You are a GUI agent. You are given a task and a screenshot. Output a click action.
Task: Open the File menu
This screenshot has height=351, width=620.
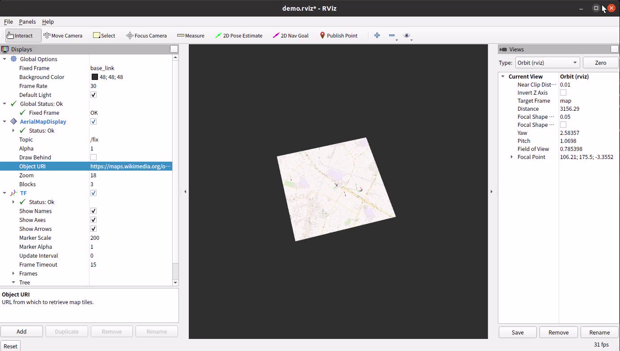point(8,21)
